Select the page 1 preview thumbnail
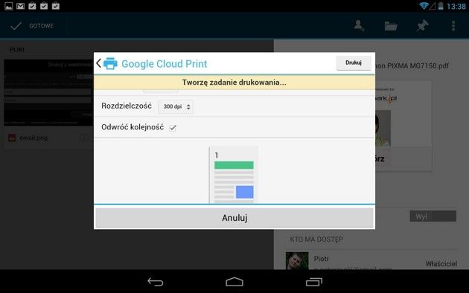Viewport: 469px width, 293px height. pos(234,175)
